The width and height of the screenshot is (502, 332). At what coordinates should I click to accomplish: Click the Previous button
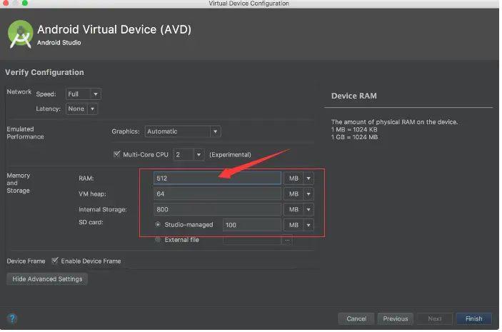tap(396, 318)
